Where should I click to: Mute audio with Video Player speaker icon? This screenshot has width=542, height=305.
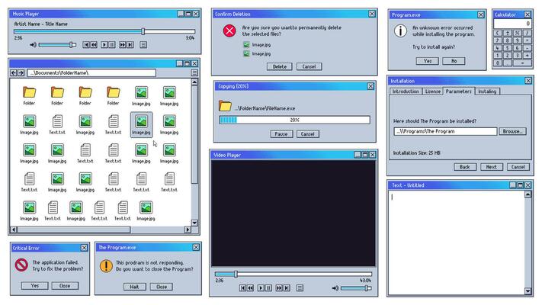click(335, 287)
